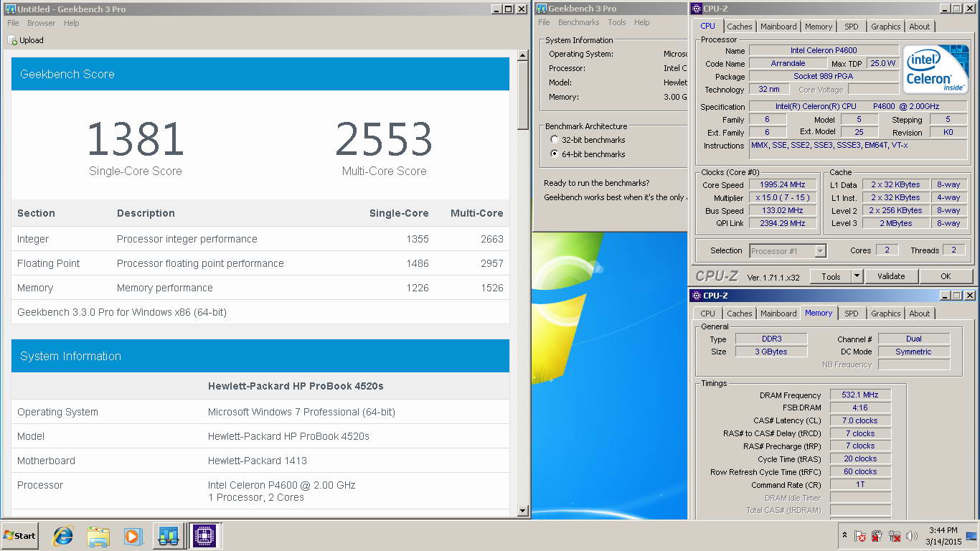Image resolution: width=980 pixels, height=551 pixels.
Task: Click memory Type field DDR3
Action: tap(771, 339)
